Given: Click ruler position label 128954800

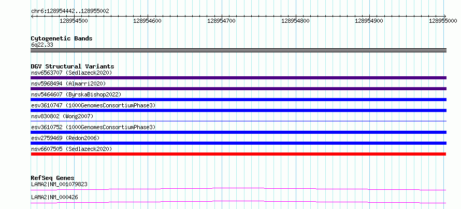Looking at the screenshot, I should pos(295,21).
